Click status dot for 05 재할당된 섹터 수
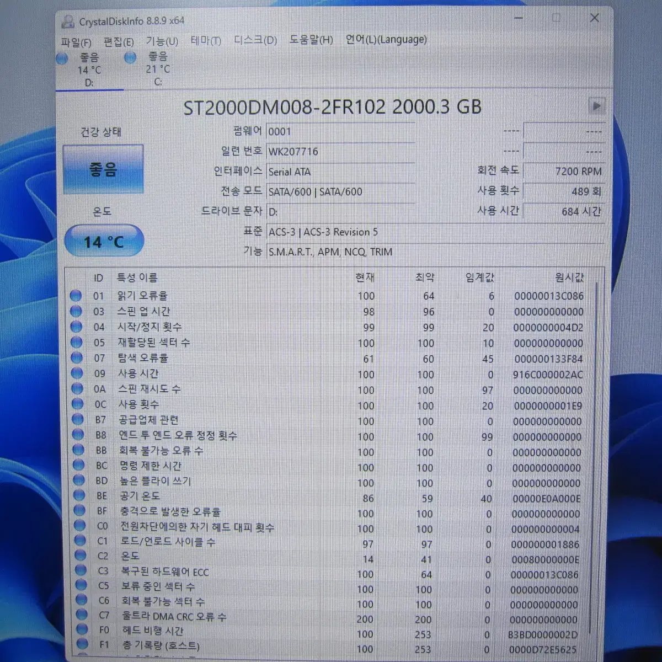Viewport: 662px width, 662px height. (x=76, y=343)
